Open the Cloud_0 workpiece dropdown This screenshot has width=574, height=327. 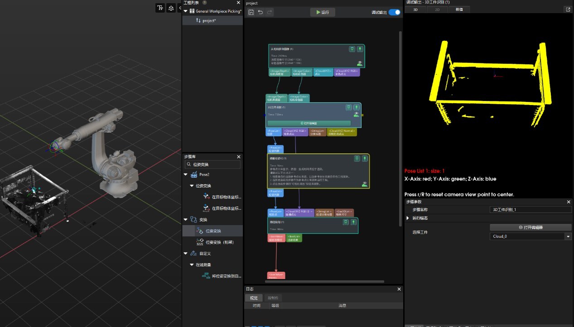[568, 236]
